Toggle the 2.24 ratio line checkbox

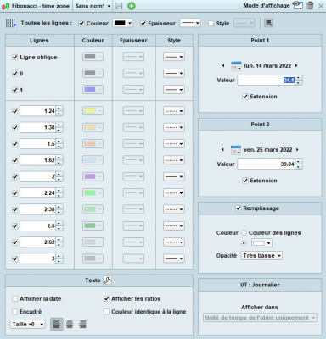[x=15, y=193]
